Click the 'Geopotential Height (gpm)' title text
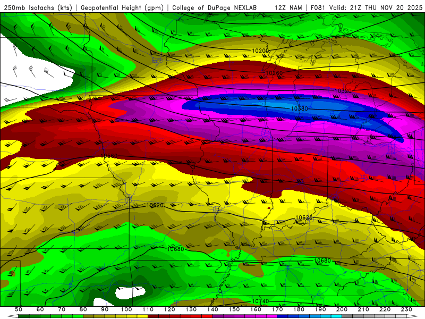 click(122, 8)
